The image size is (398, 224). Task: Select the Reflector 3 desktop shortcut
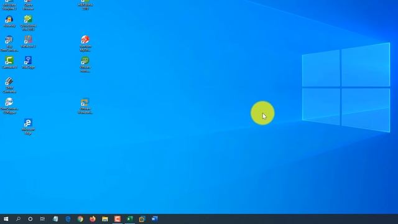click(28, 42)
